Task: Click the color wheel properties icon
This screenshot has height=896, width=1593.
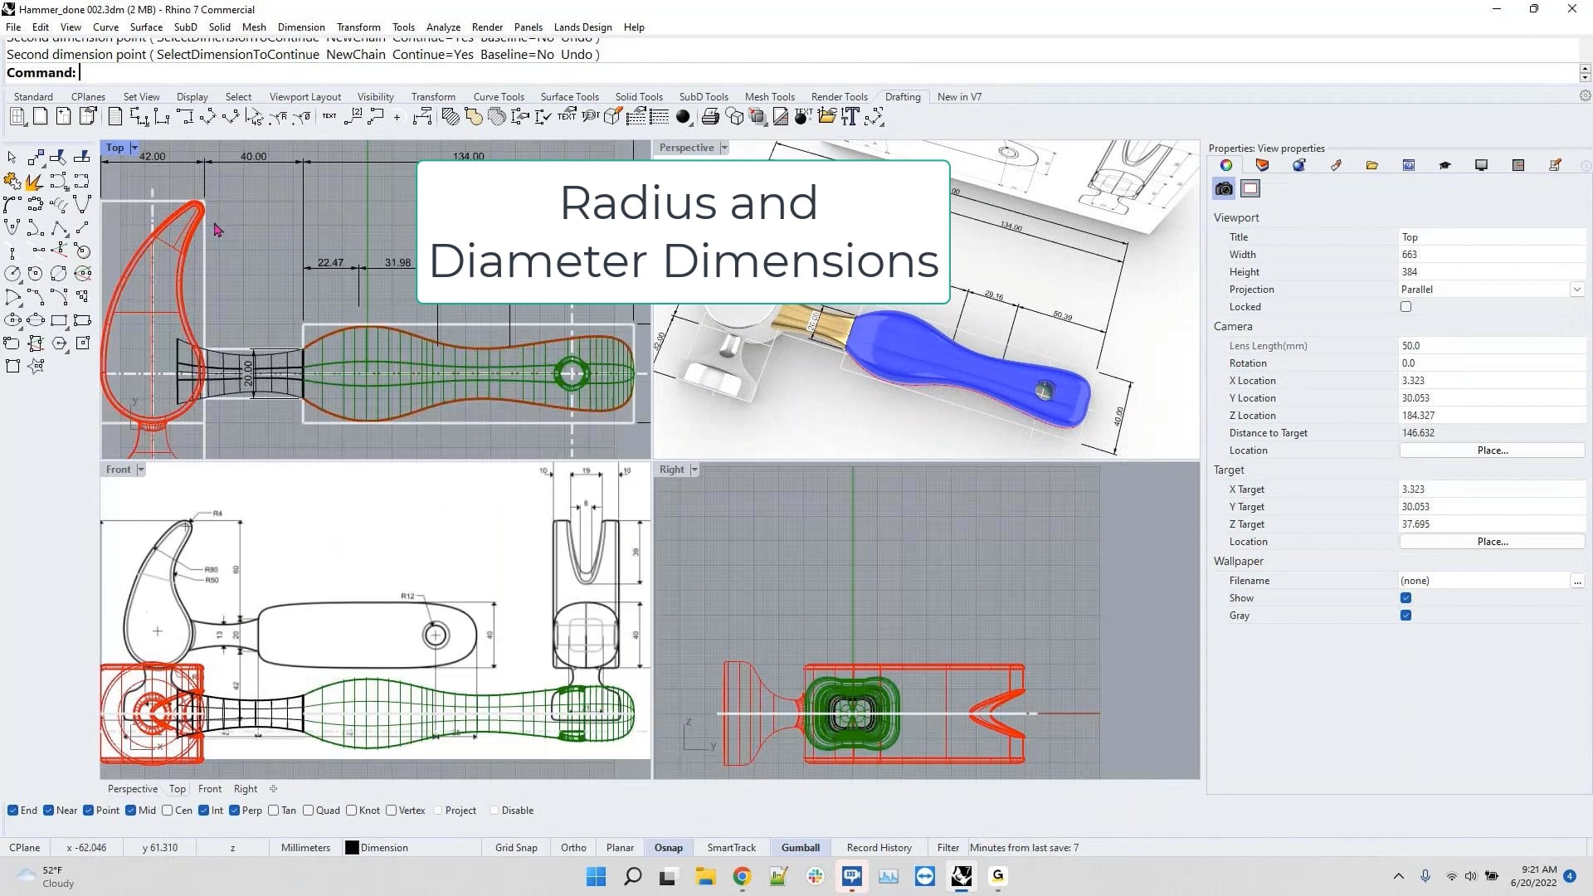Action: click(1227, 164)
